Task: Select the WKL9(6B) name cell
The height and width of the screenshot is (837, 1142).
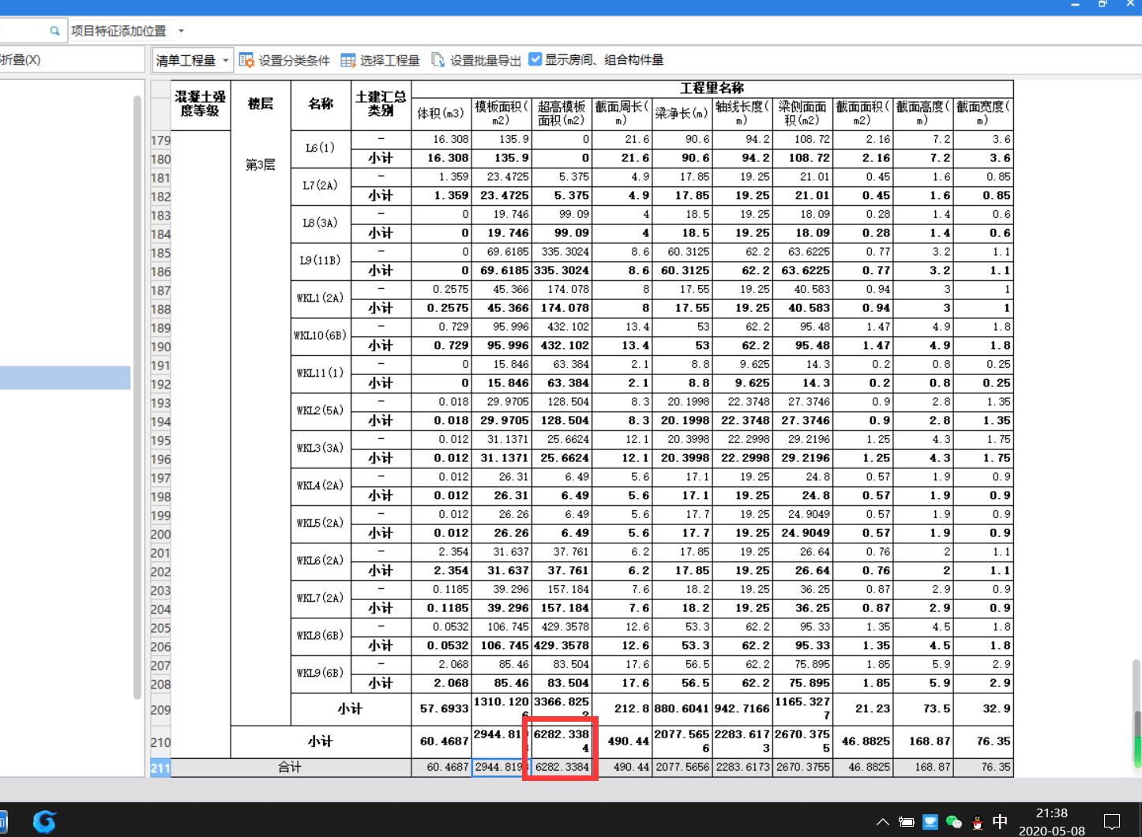Action: 321,674
